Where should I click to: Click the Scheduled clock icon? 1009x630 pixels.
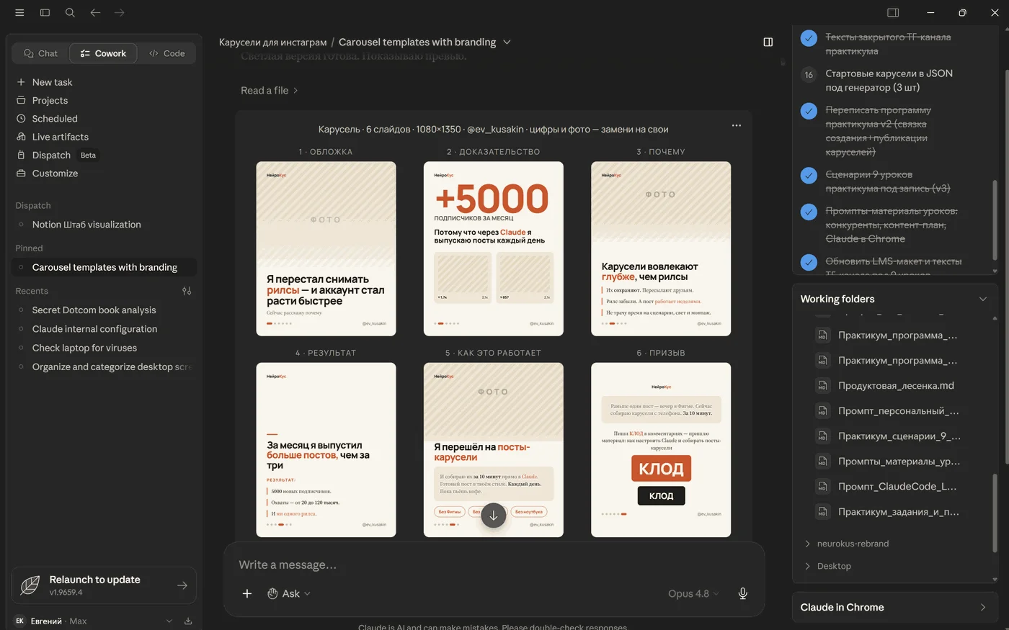(x=21, y=118)
